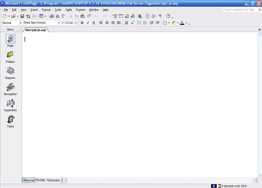Expand folder list toggle dropdown arrow
The width and height of the screenshot is (262, 188).
(x=46, y=16)
